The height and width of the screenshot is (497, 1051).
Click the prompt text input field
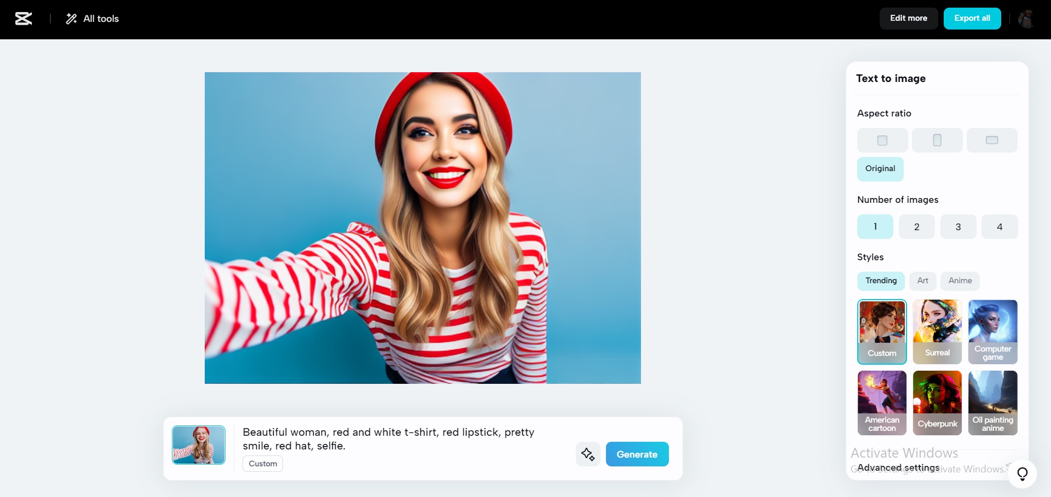pyautogui.click(x=389, y=439)
